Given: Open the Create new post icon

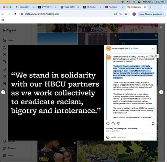Looking at the screenshot, I should pos(4,83).
